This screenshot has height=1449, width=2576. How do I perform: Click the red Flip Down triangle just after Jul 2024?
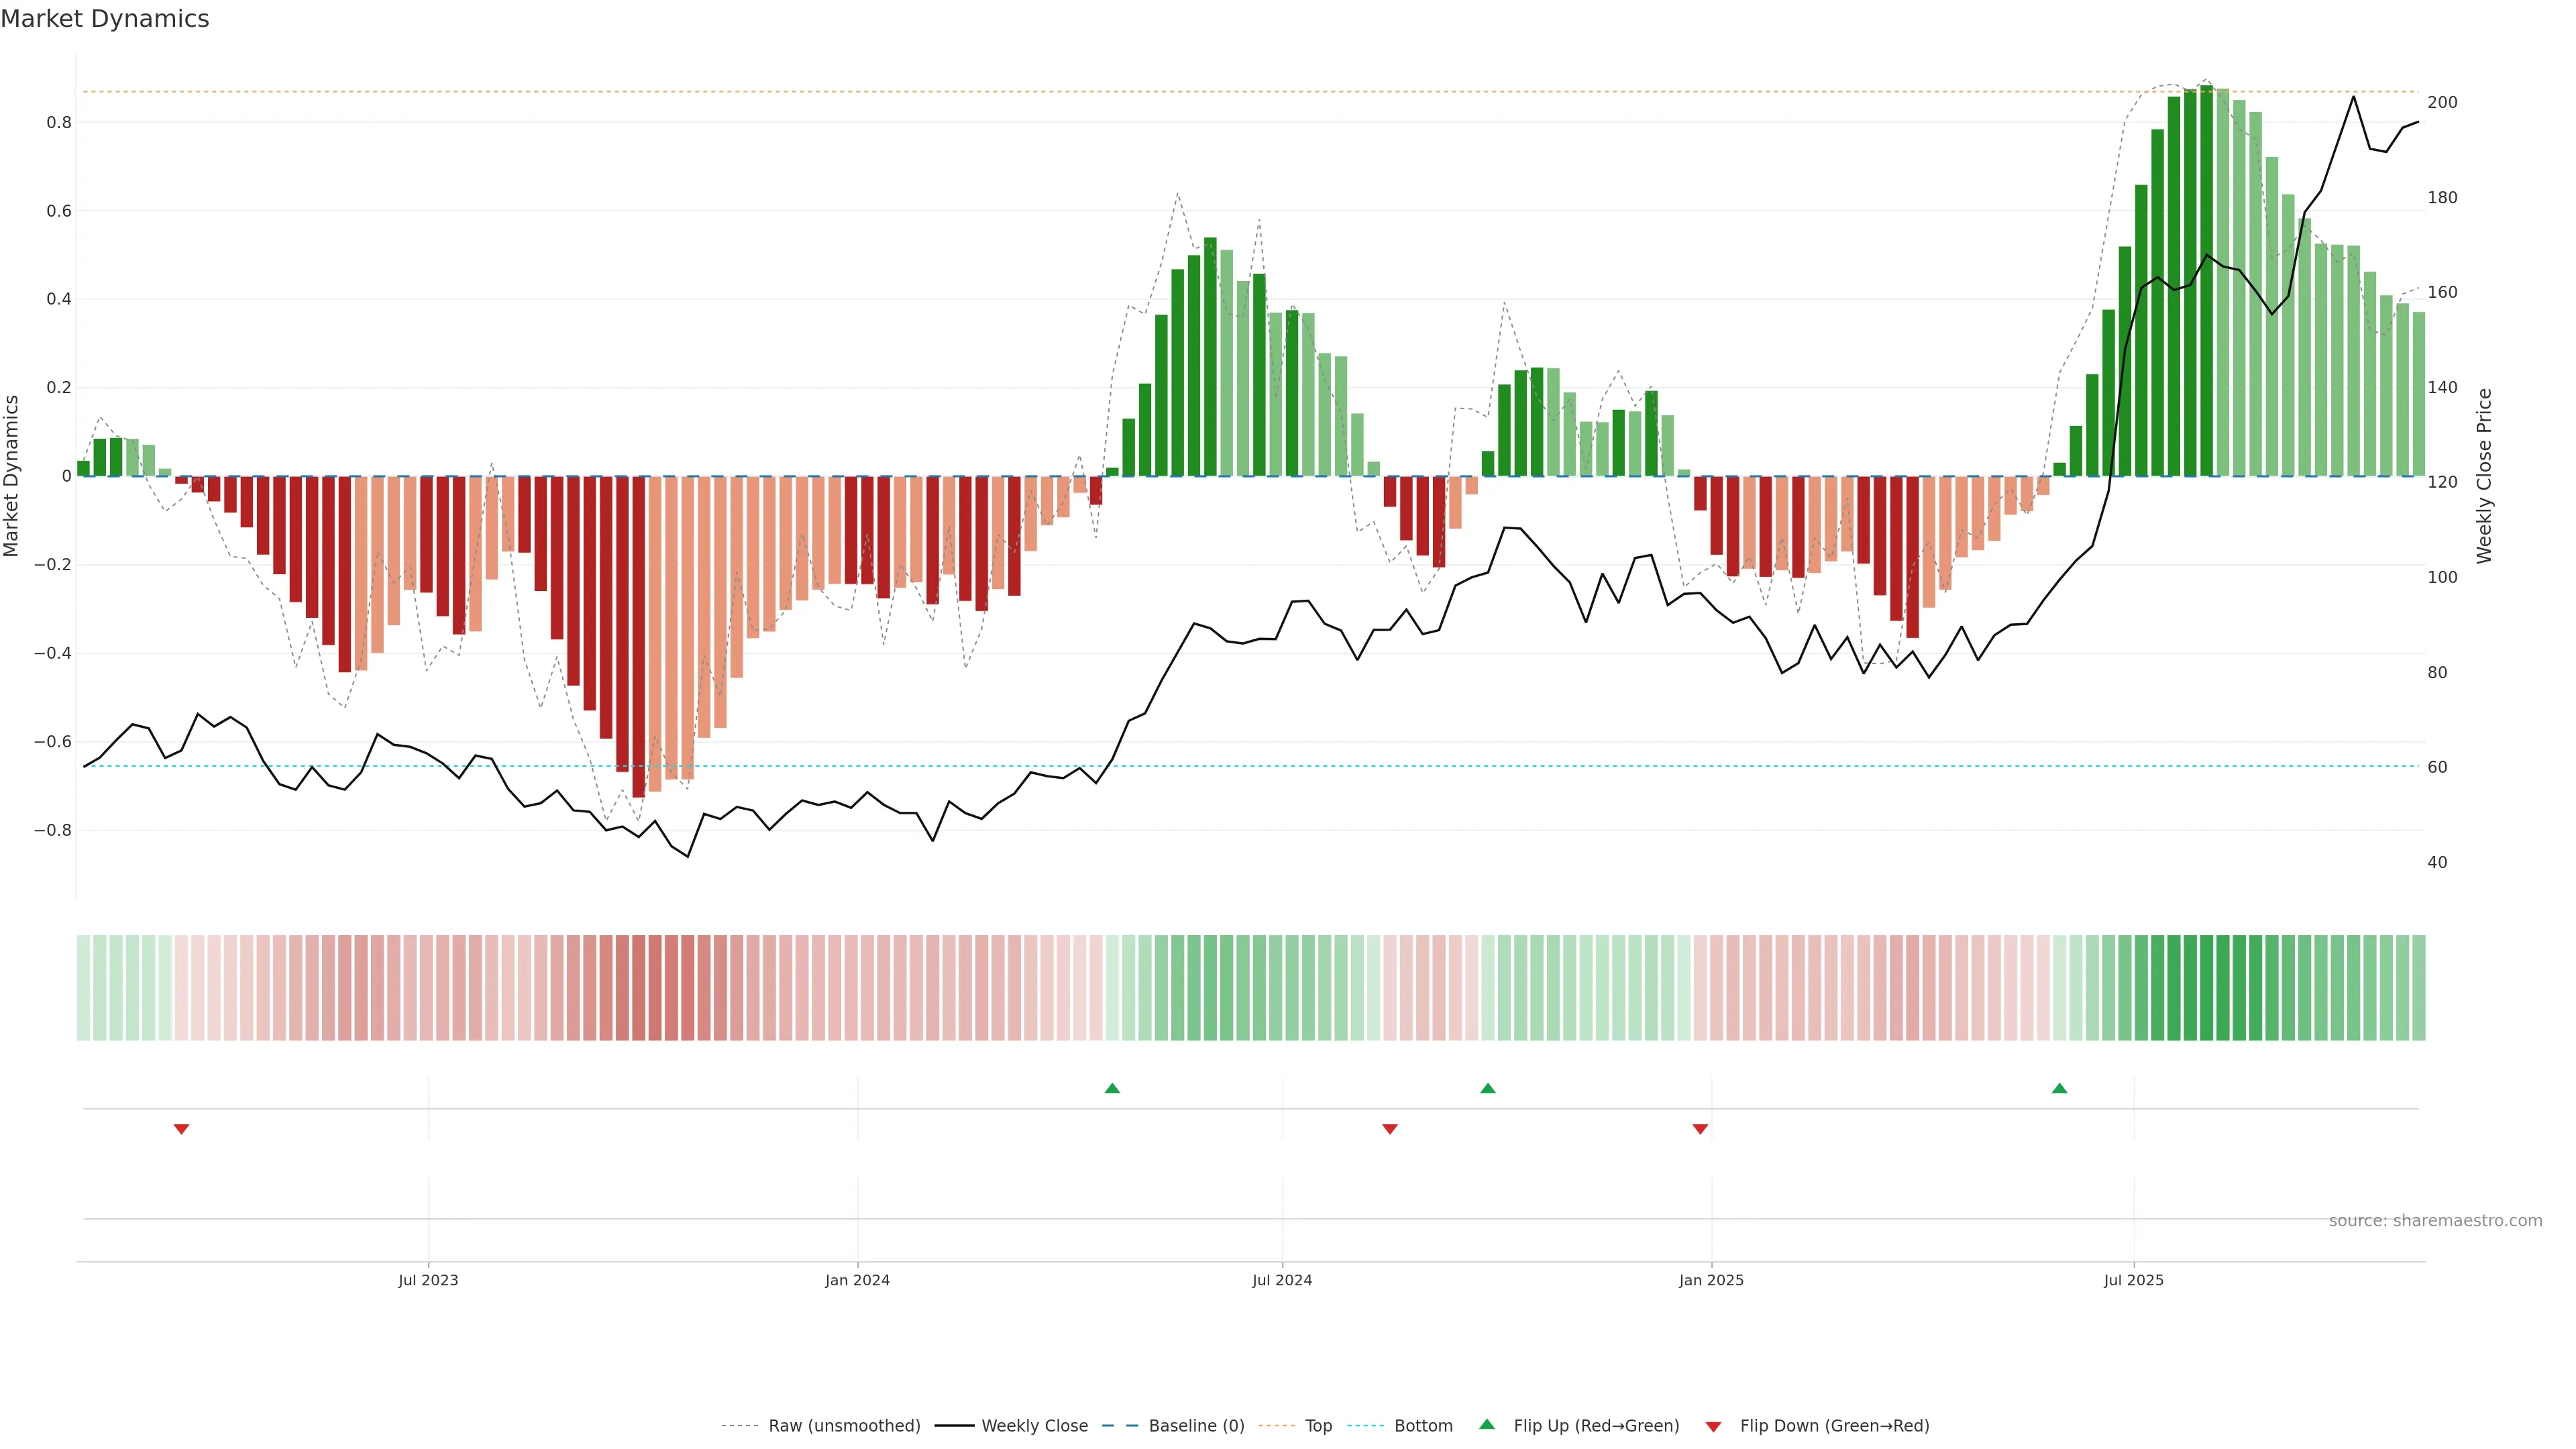pos(1390,1129)
